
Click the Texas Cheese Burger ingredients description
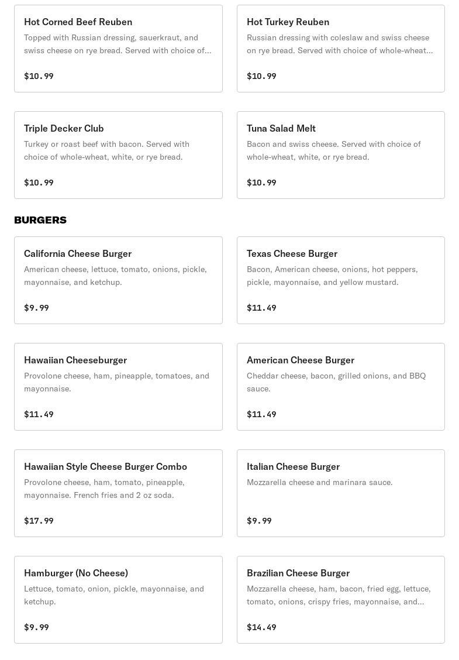[x=332, y=276]
